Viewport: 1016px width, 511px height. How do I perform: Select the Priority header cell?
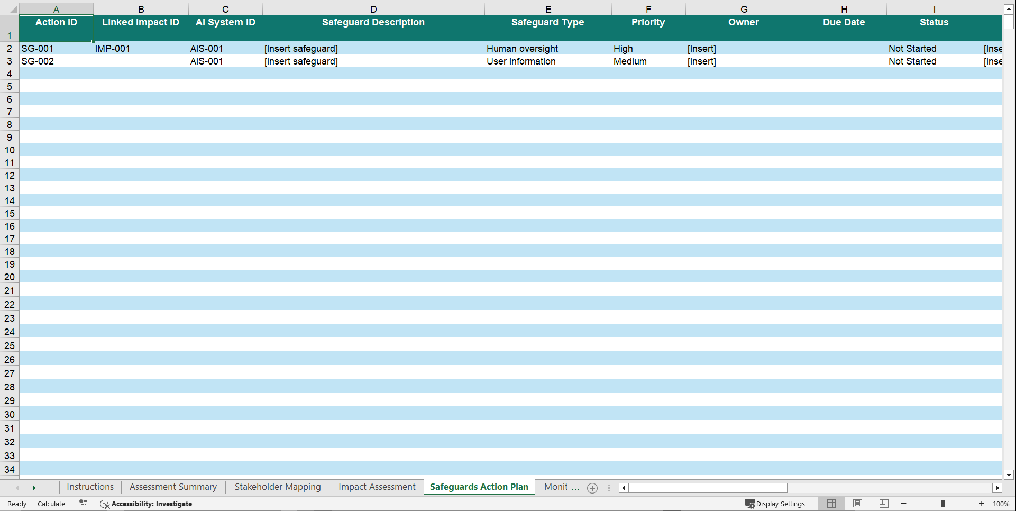[x=648, y=28]
